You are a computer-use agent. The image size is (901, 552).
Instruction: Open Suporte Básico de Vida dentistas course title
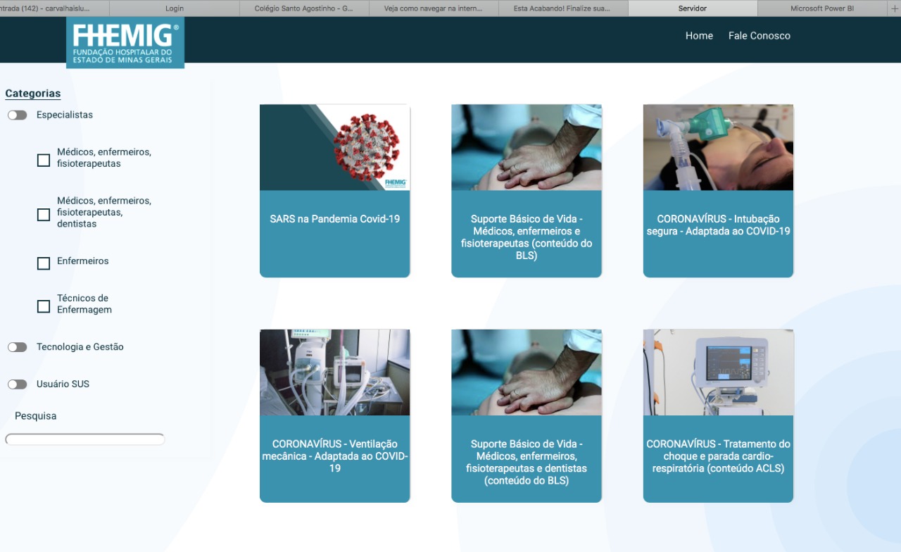(x=527, y=463)
